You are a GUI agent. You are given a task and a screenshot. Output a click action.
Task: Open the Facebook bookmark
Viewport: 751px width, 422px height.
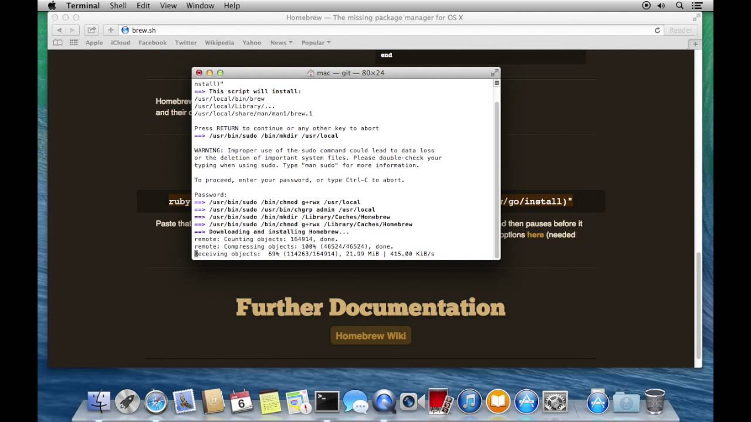point(153,43)
